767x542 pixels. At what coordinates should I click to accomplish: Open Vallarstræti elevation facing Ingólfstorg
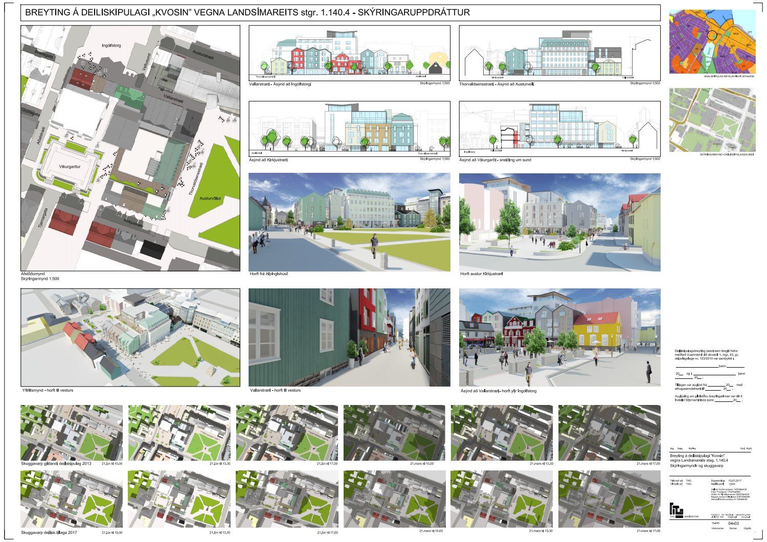tap(349, 53)
